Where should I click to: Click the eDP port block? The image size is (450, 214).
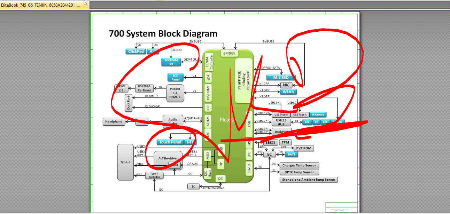pos(209,78)
